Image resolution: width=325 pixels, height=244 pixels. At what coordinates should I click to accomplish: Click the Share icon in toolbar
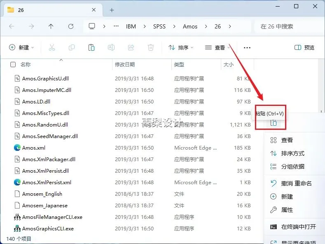[131, 47]
